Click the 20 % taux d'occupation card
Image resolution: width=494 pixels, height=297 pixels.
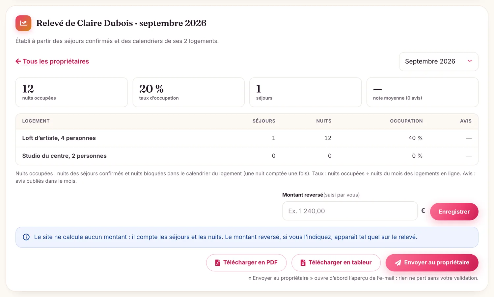(188, 92)
